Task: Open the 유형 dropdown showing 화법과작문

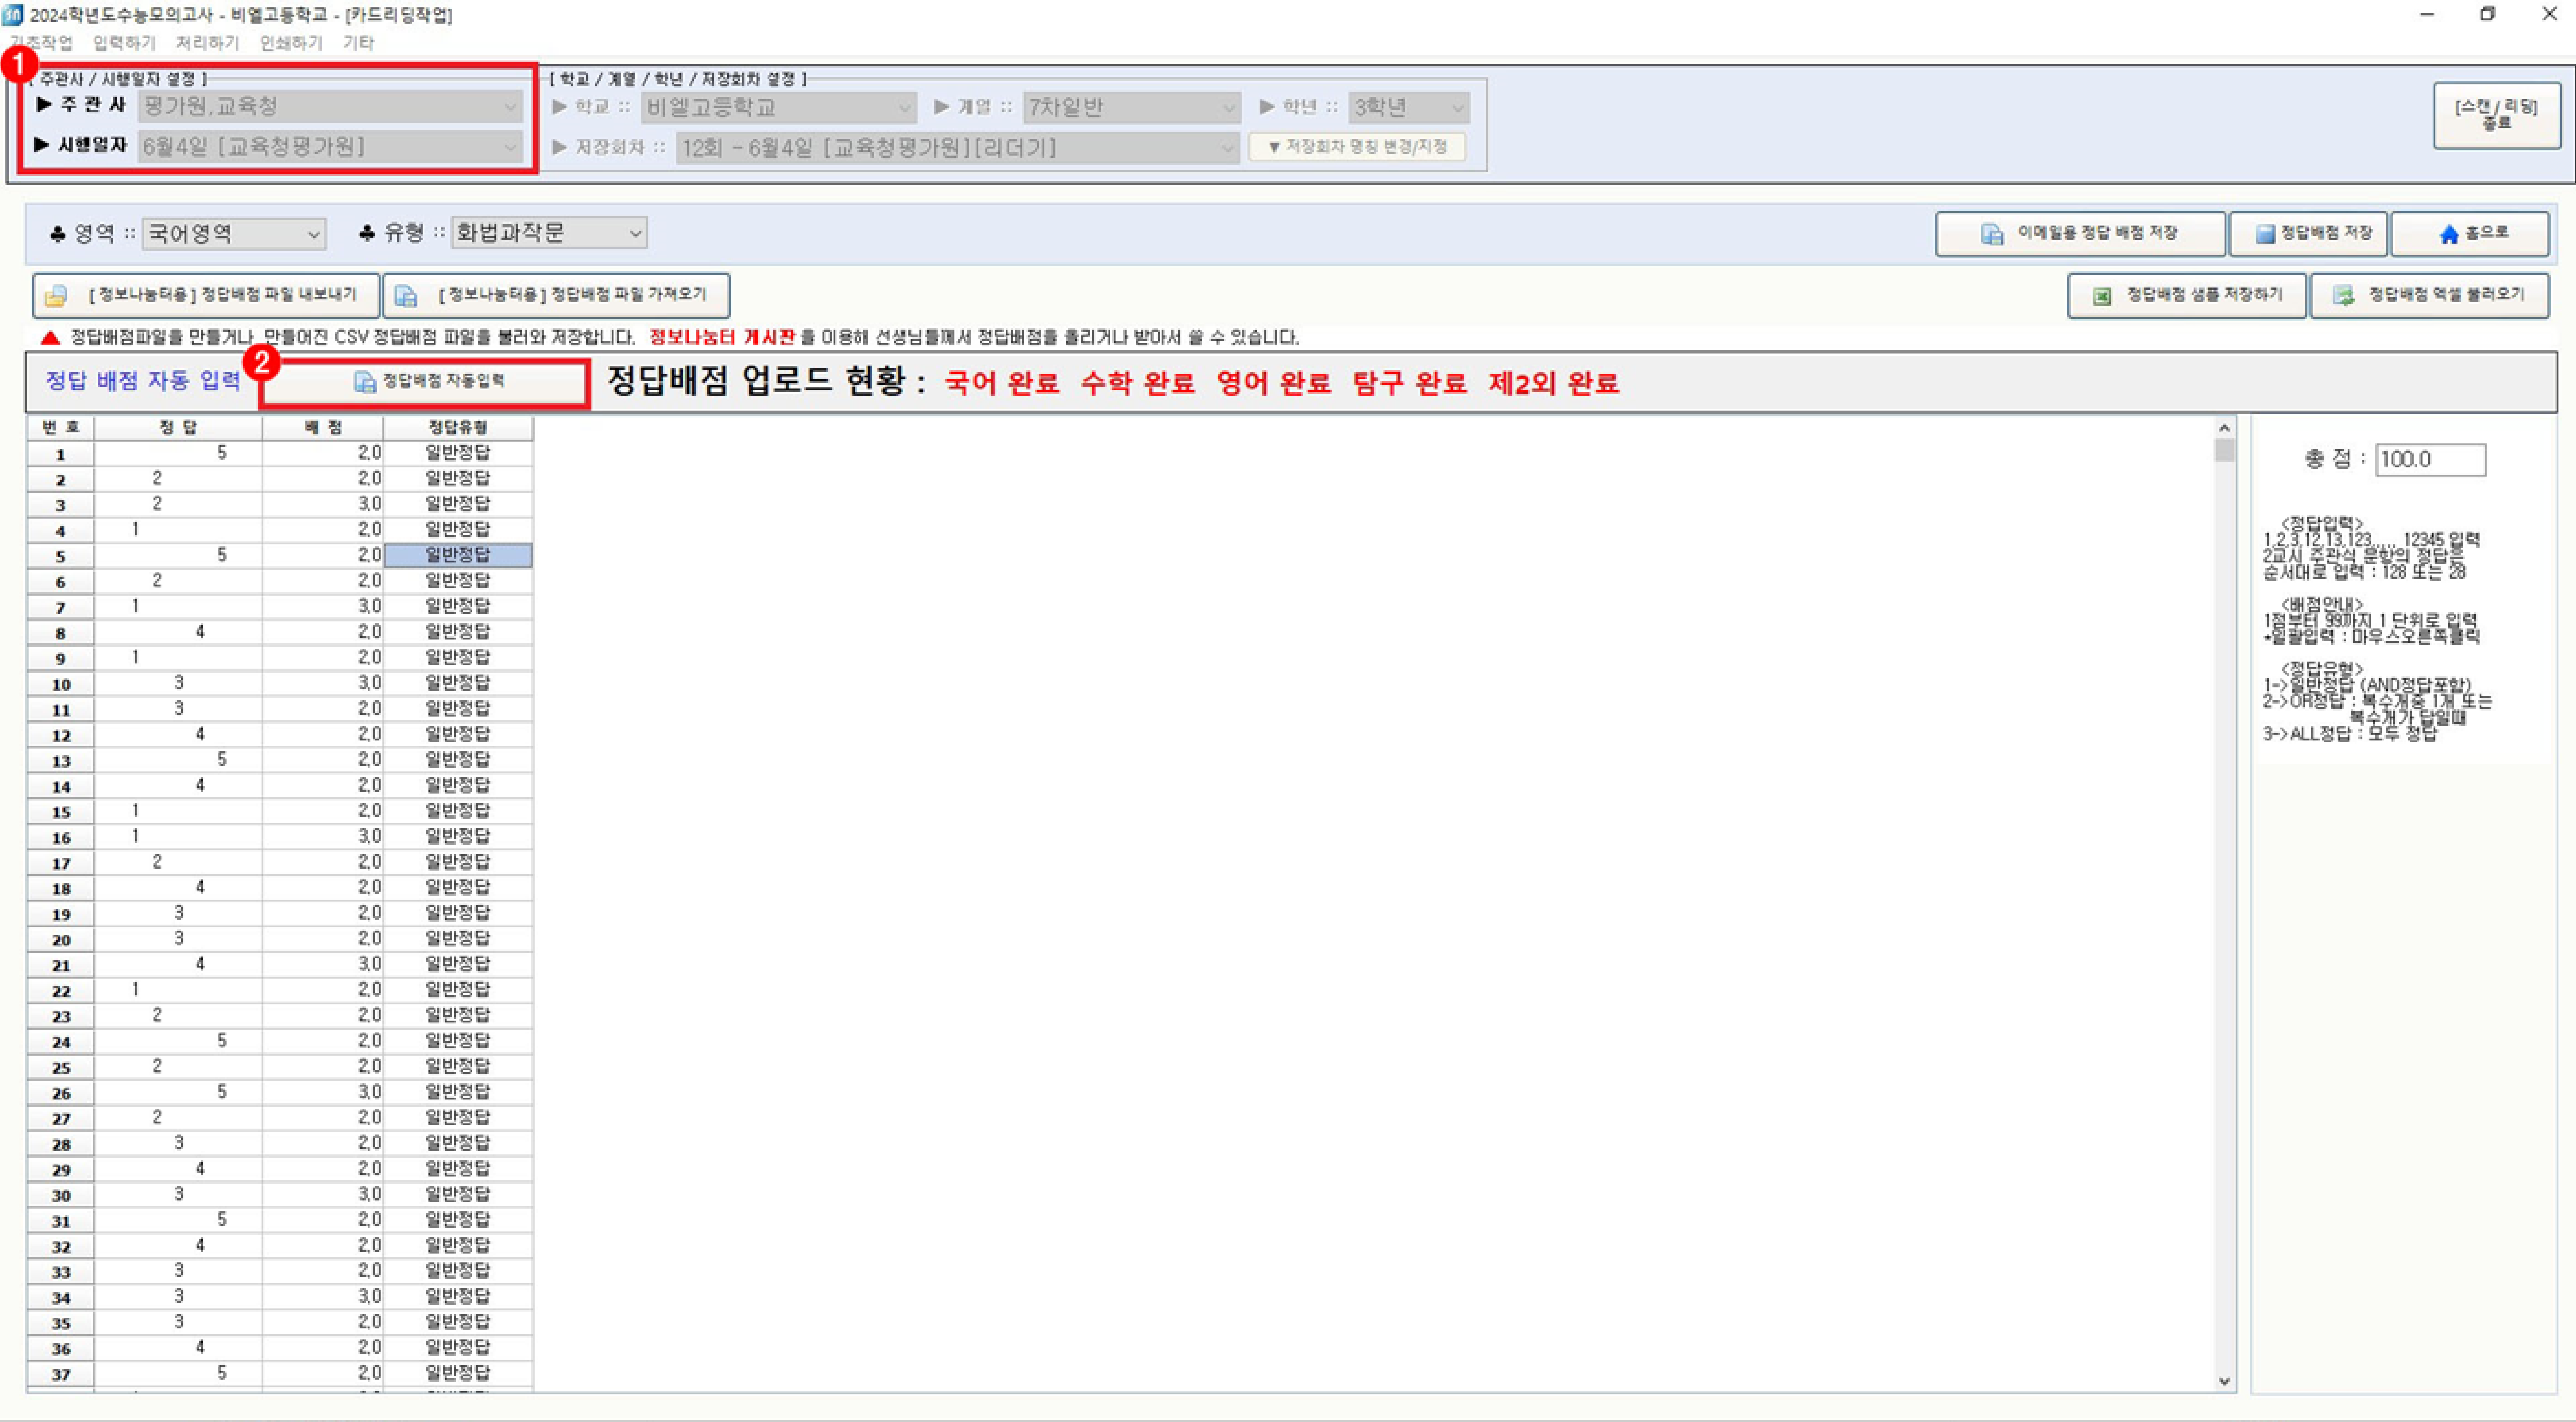Action: point(549,233)
